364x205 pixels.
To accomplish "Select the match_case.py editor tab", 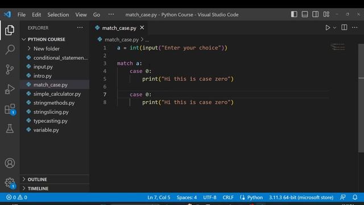I will (119, 28).
